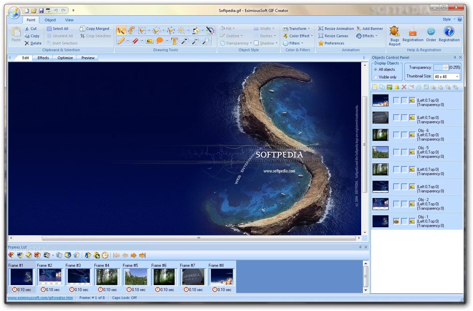Click Resize Canvas button

click(333, 36)
